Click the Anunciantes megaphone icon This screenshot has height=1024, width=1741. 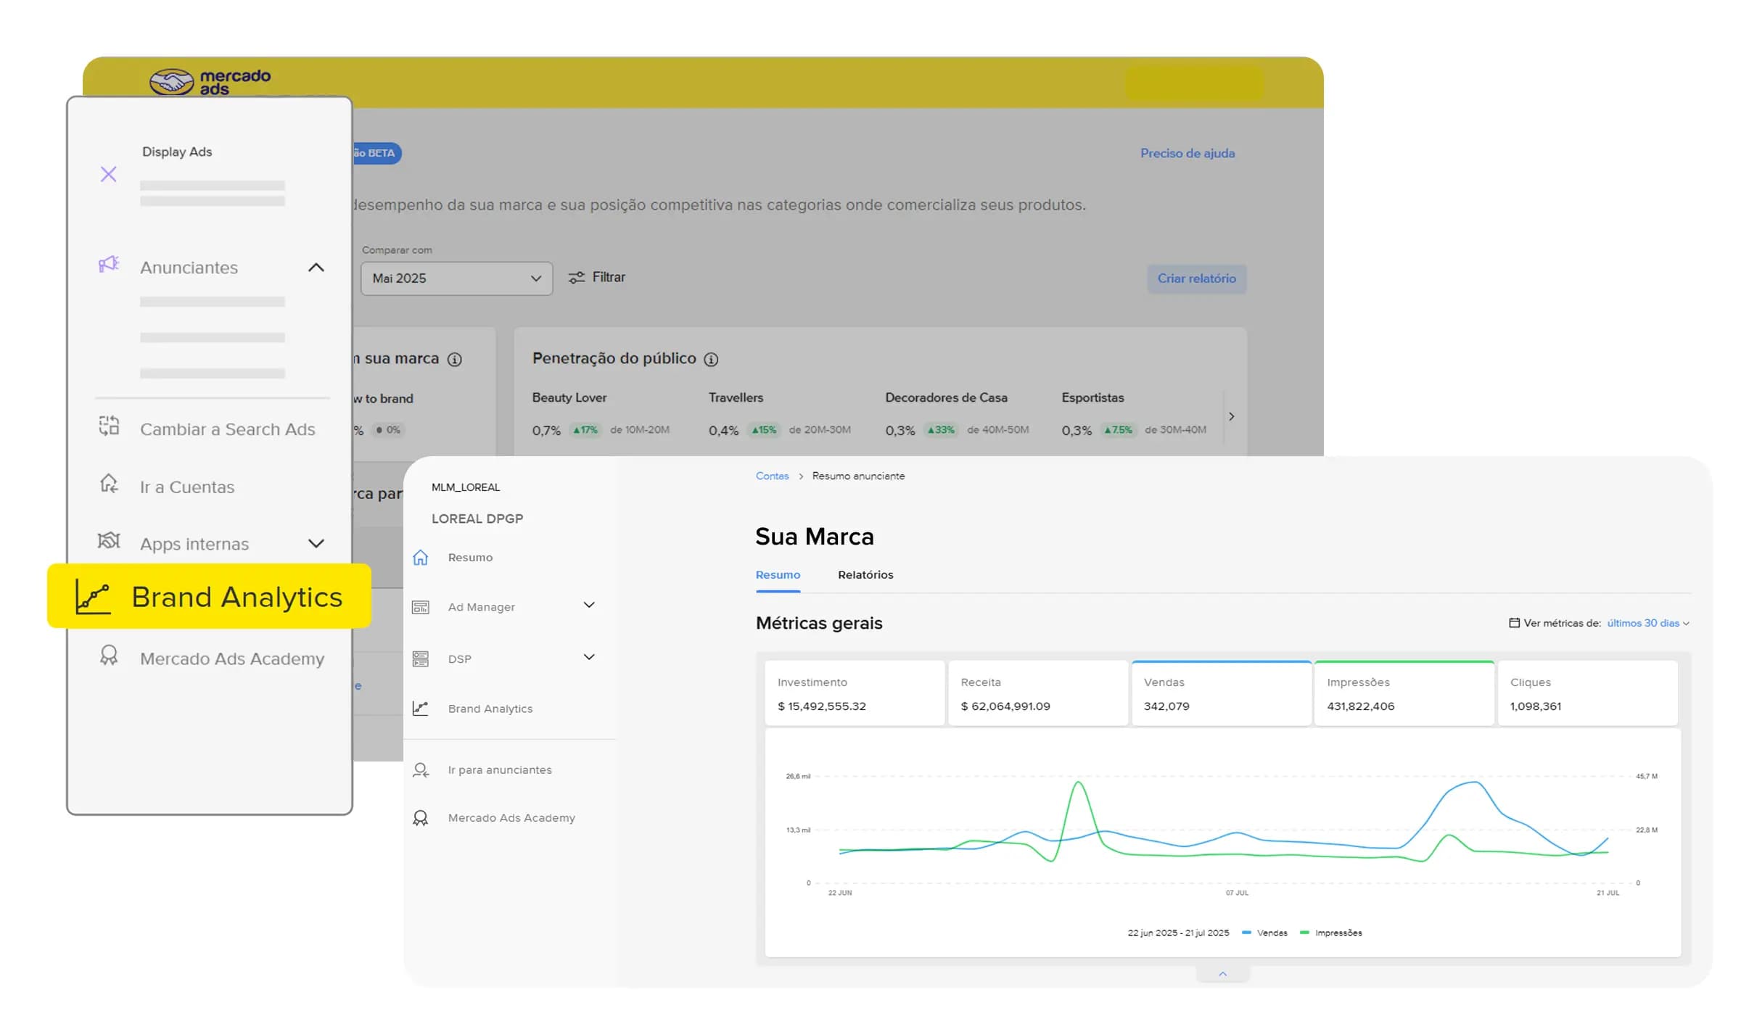point(109,264)
